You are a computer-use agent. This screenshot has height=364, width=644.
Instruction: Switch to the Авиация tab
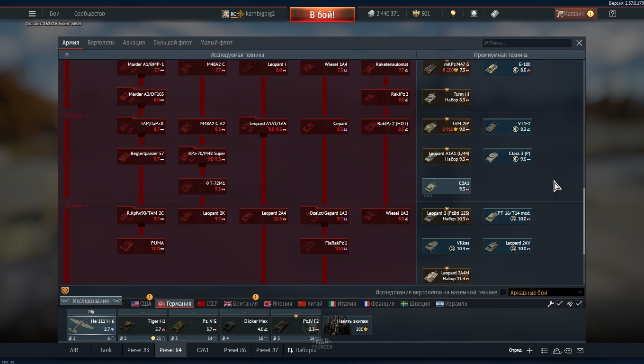pyautogui.click(x=134, y=43)
